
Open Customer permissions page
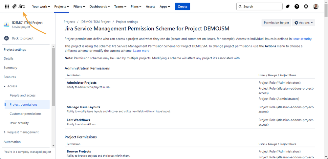tap(26, 114)
